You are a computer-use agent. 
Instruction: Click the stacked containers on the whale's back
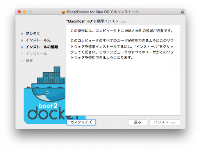coord(49,76)
